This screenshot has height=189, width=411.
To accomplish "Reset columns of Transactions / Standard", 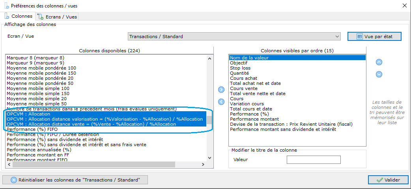I will point(75,180).
